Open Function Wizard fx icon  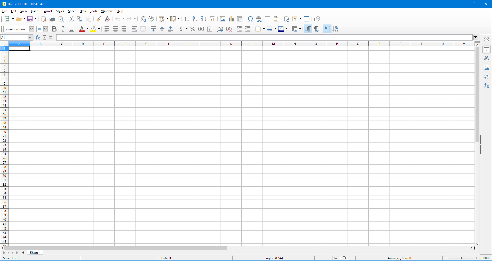coord(38,37)
